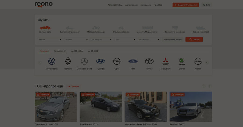The height and width of the screenshot is (127, 243).
Task: Click the Додати Оголошення button
Action: pyautogui.click(x=185, y=5)
